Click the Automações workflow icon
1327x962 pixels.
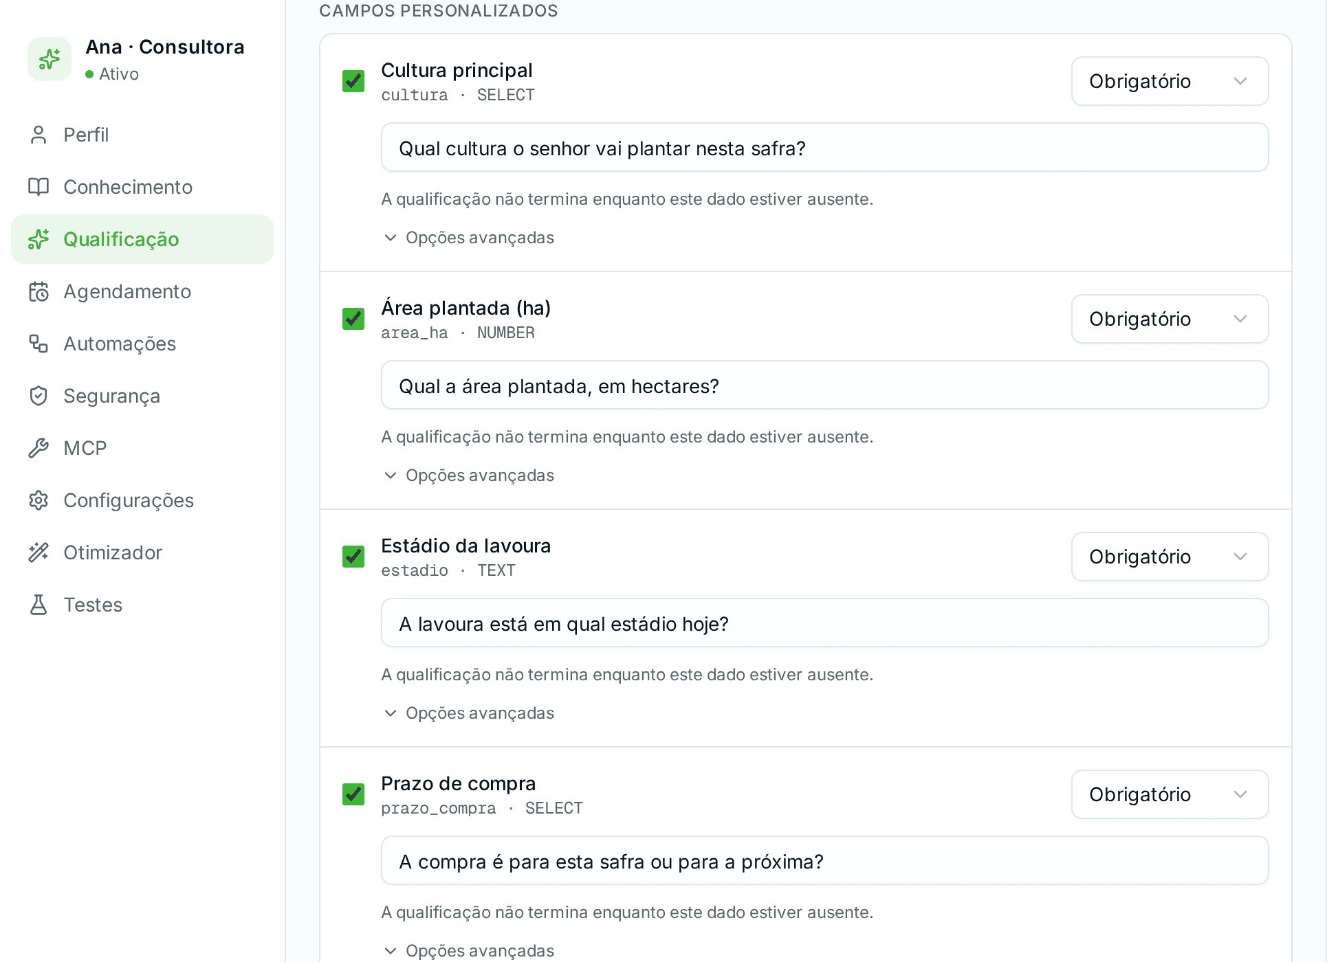pos(39,344)
